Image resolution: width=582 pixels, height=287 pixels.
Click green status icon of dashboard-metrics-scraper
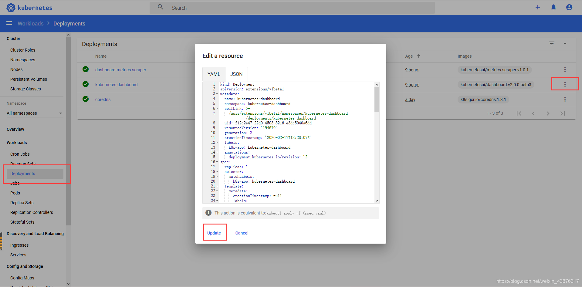(x=86, y=69)
